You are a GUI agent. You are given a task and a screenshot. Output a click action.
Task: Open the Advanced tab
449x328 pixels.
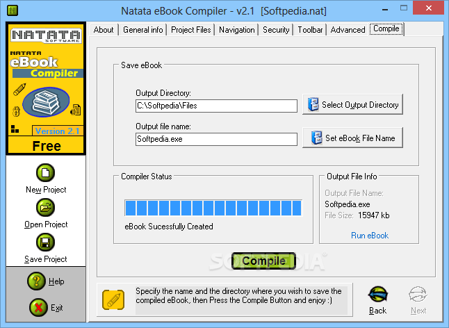348,30
